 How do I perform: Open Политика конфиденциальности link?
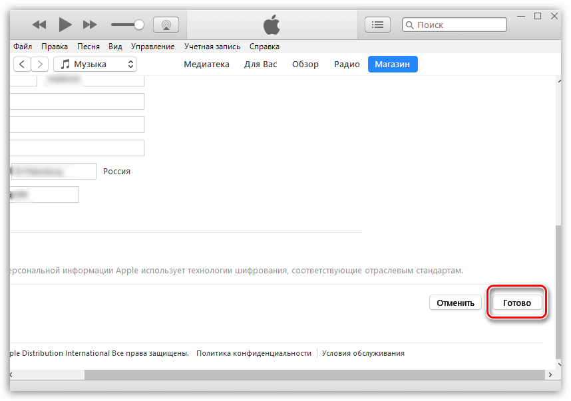254,353
